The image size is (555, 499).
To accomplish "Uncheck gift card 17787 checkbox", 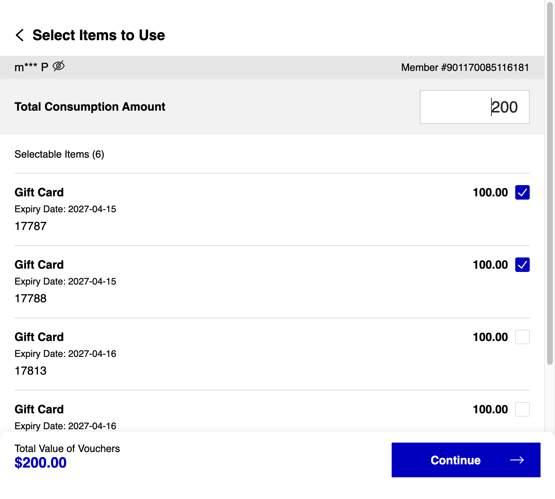I will [522, 192].
